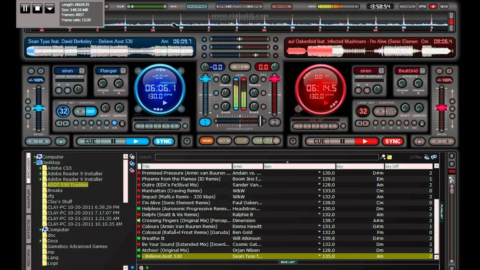
Task: Open the right deck siren sampler dropdown
Action: tap(381, 70)
